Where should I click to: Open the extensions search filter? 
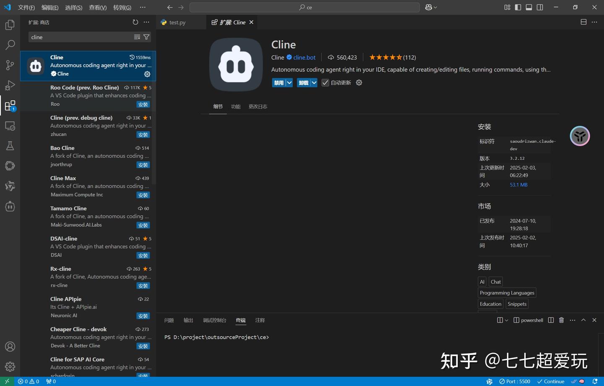coord(146,37)
